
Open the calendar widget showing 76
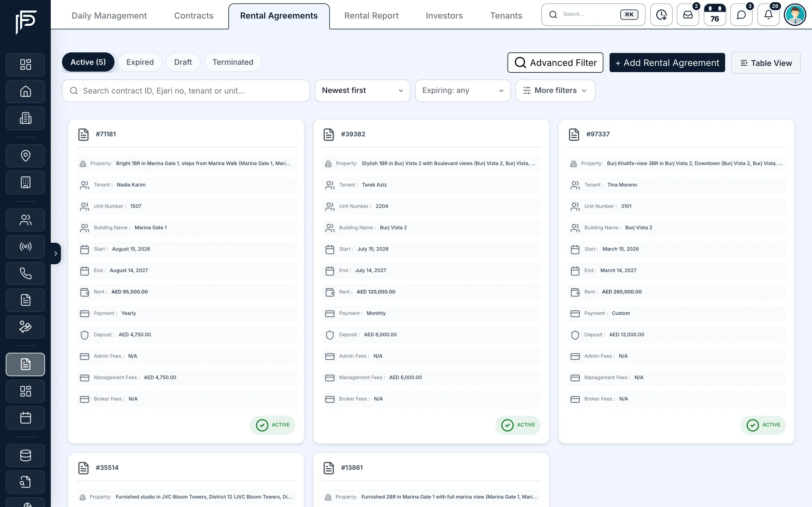[x=715, y=15]
